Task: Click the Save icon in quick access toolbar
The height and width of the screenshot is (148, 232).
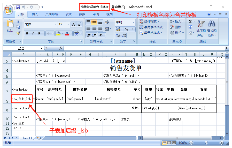Action: click(x=18, y=7)
